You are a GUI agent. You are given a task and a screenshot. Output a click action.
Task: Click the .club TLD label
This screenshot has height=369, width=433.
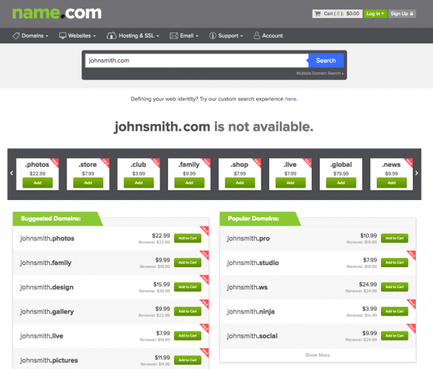(139, 165)
